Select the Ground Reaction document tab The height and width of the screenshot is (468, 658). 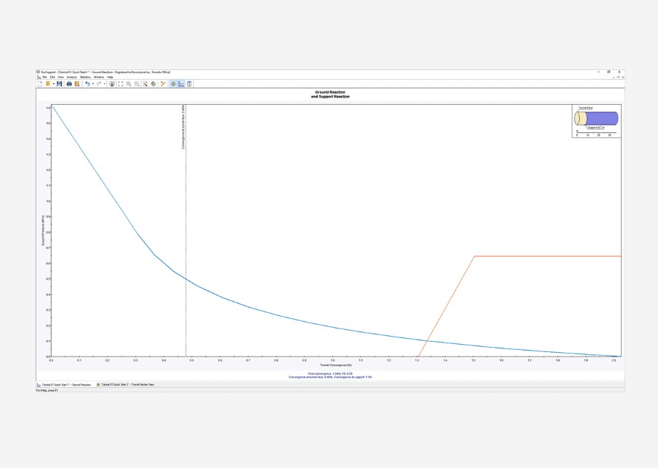coord(65,385)
